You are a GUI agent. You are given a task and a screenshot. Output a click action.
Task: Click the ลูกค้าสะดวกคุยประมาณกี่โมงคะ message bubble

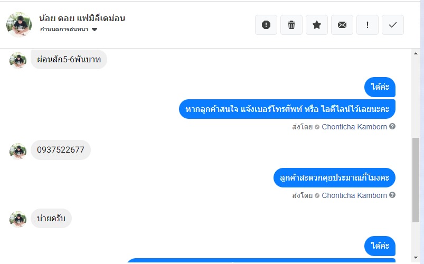tap(335, 178)
